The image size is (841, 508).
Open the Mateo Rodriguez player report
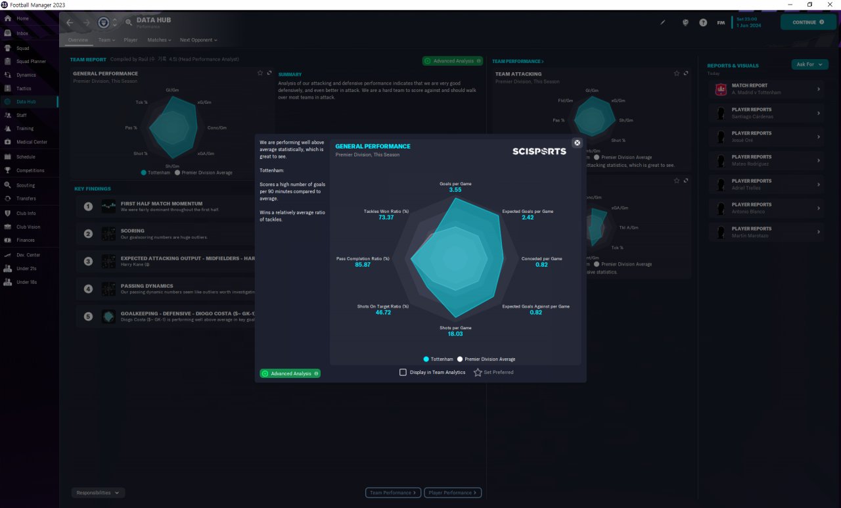(x=766, y=160)
